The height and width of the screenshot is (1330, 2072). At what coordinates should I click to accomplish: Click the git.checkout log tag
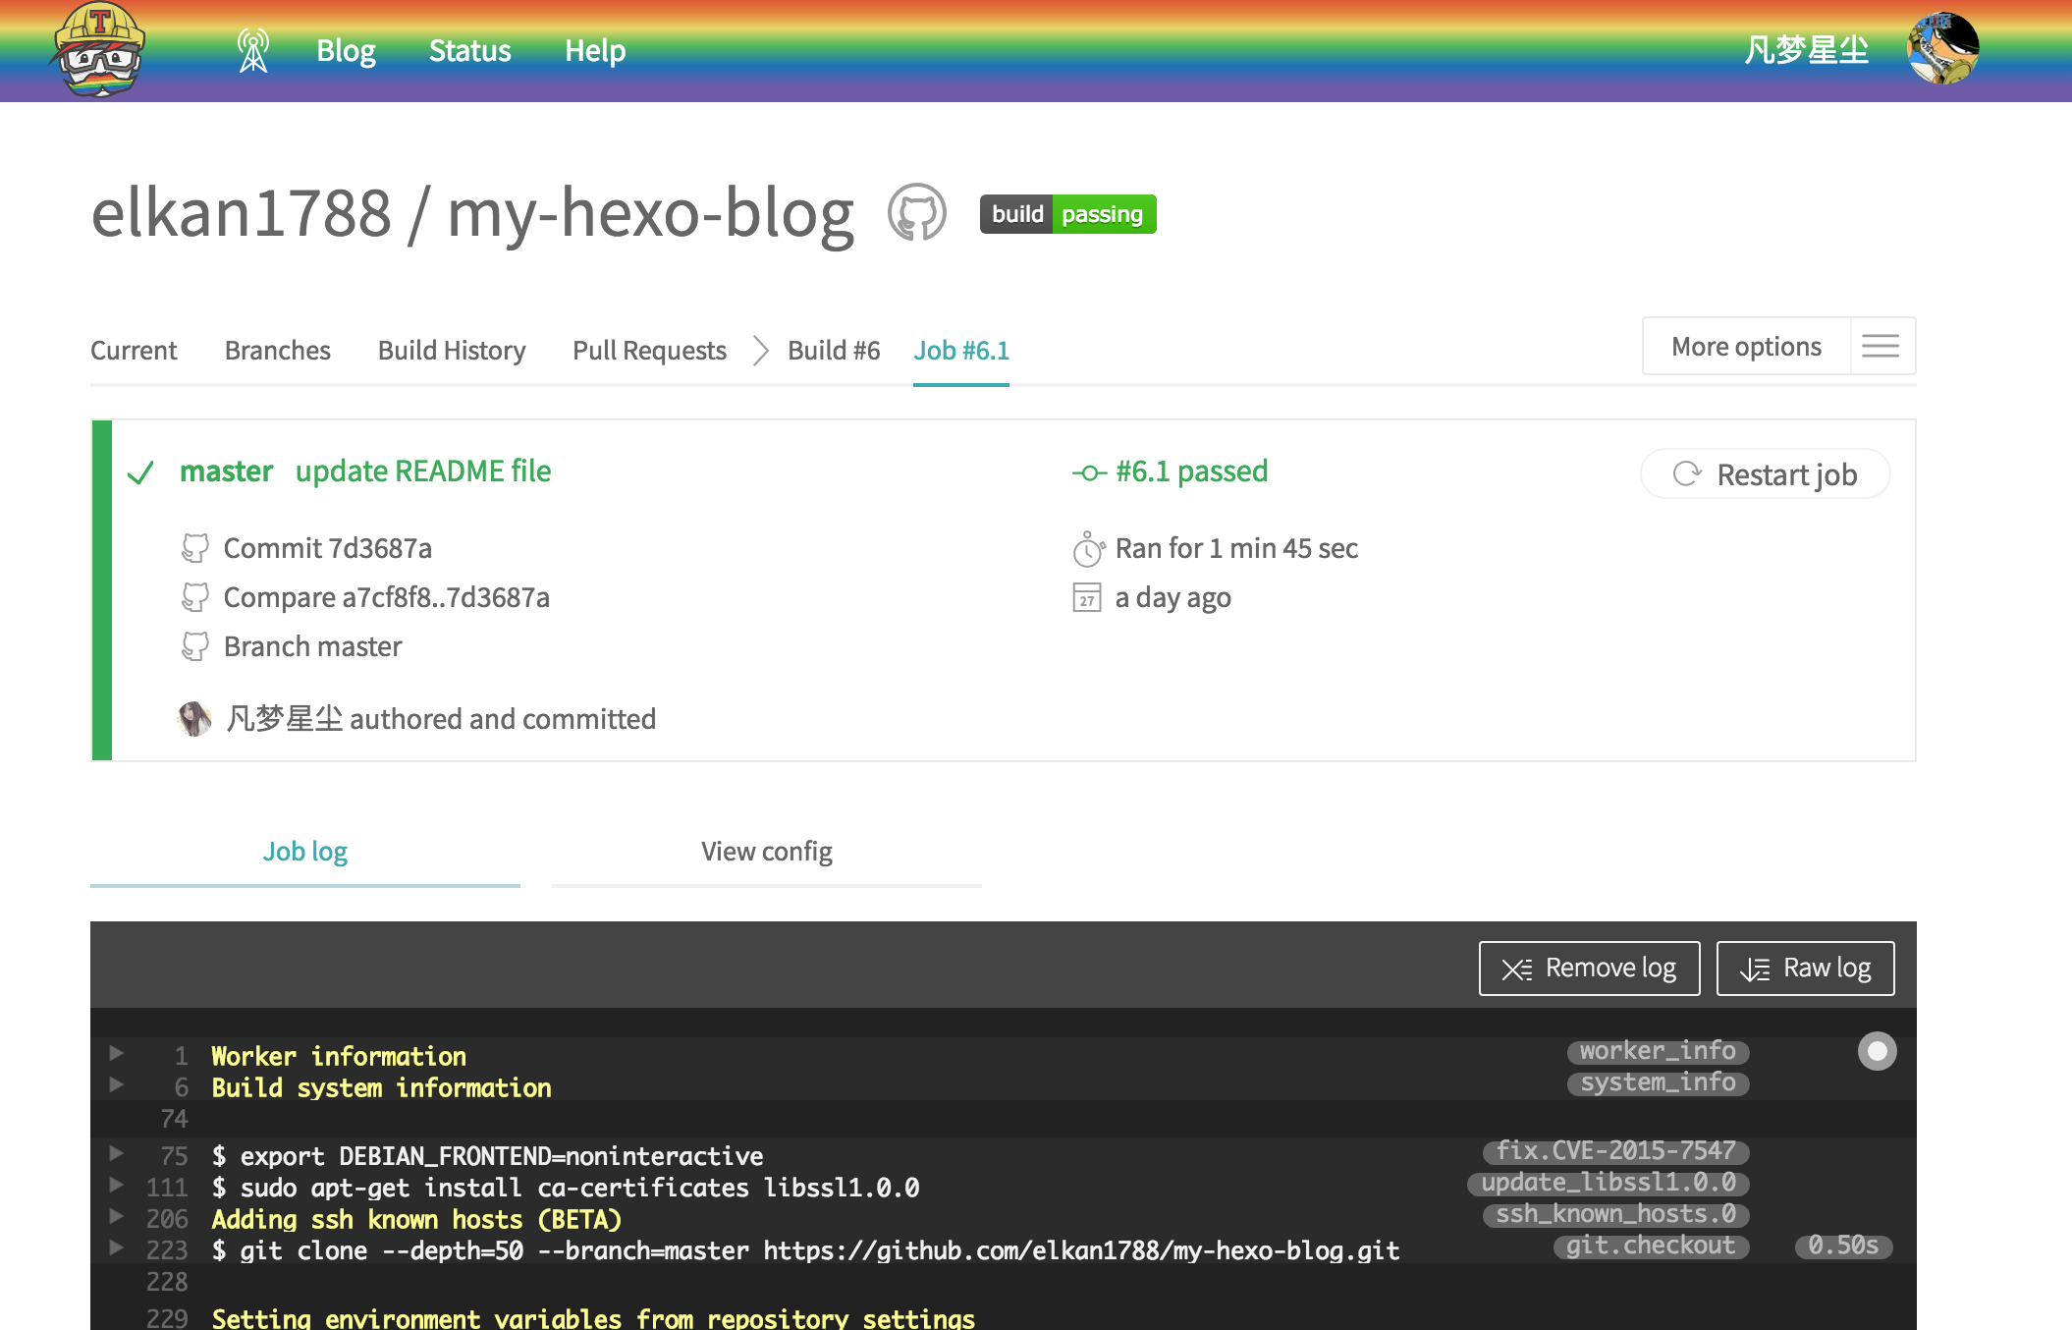[x=1651, y=1246]
